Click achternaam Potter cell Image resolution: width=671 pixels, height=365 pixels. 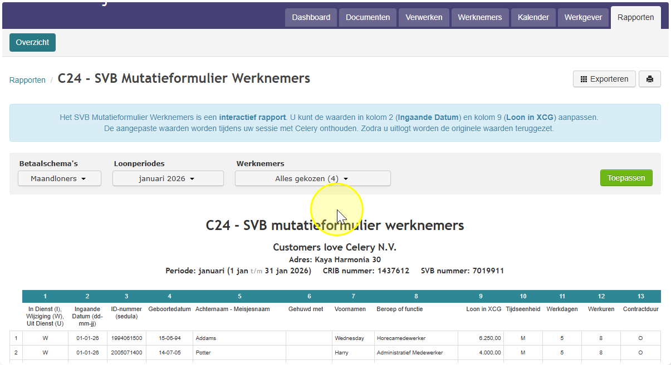(x=239, y=352)
